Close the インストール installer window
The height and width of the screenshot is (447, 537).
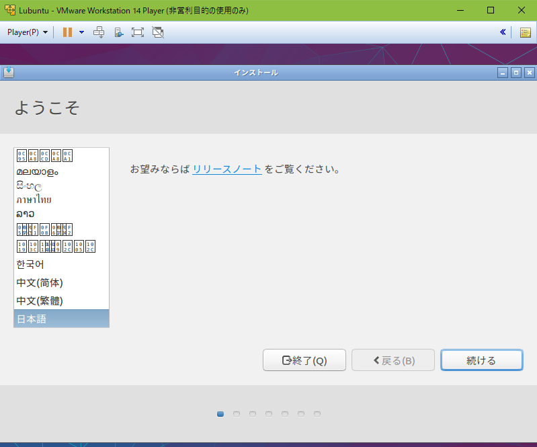tap(530, 73)
